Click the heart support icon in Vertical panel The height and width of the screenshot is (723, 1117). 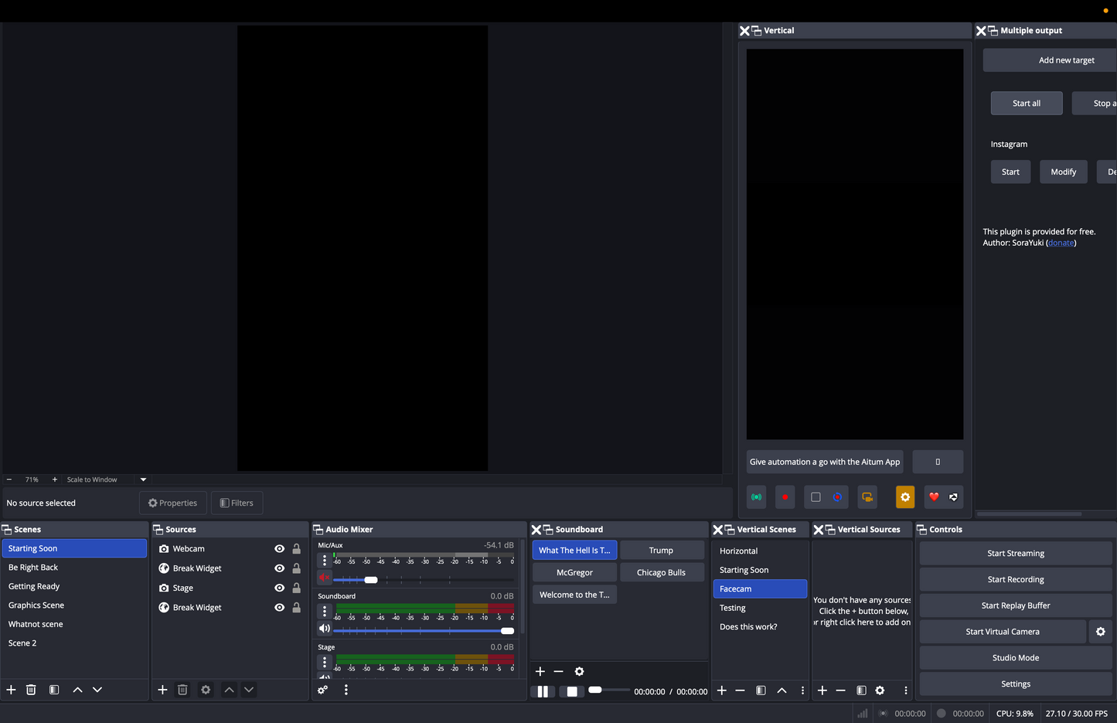tap(933, 496)
